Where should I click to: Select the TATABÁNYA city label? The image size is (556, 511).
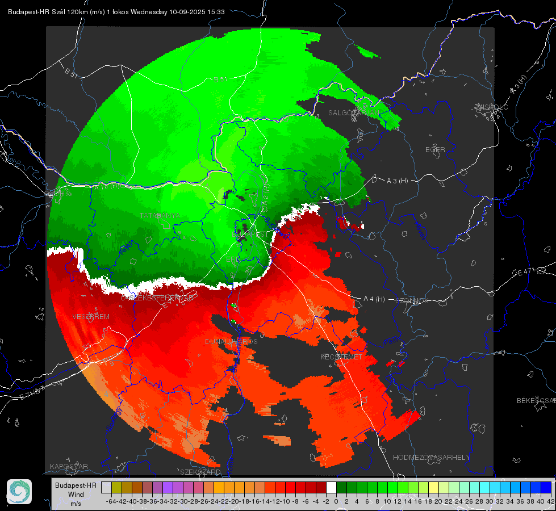[160, 216]
